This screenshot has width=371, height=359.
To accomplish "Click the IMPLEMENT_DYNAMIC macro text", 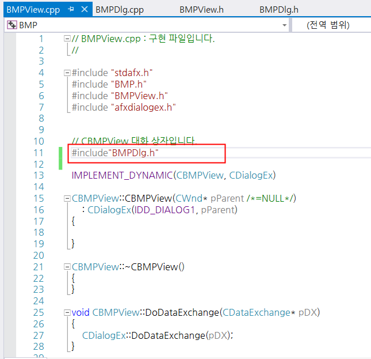I will coord(122,176).
